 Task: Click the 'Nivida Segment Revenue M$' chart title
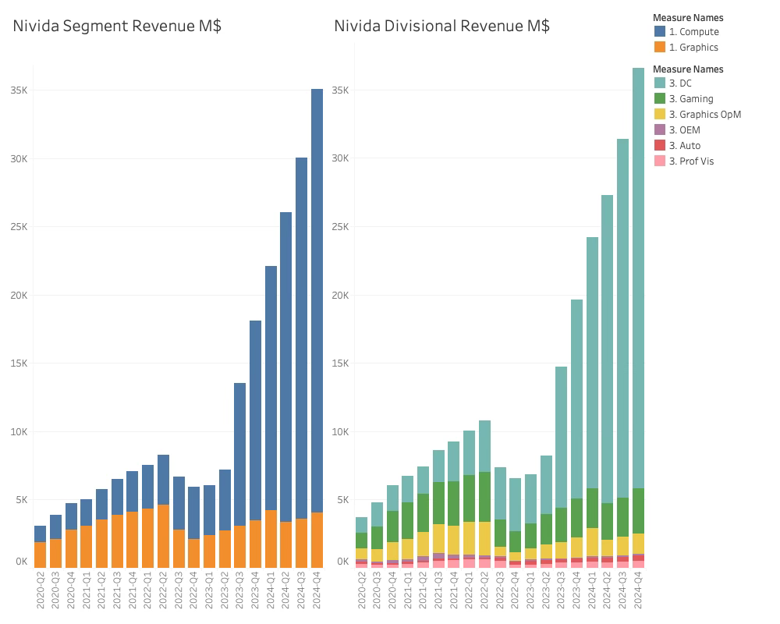117,26
